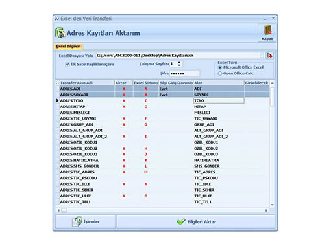Toggle Aktar mark for ADRES.ADI row
The height and width of the screenshot is (246, 331).
(x=124, y=89)
